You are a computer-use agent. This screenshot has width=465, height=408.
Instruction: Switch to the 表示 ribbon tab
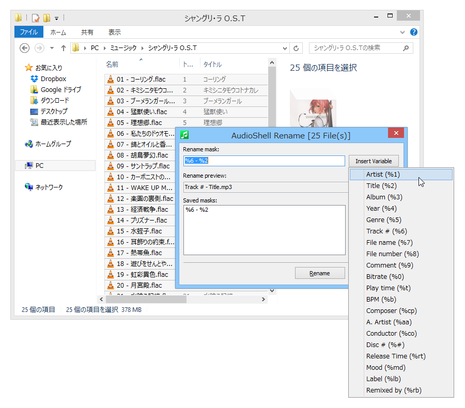coord(114,32)
